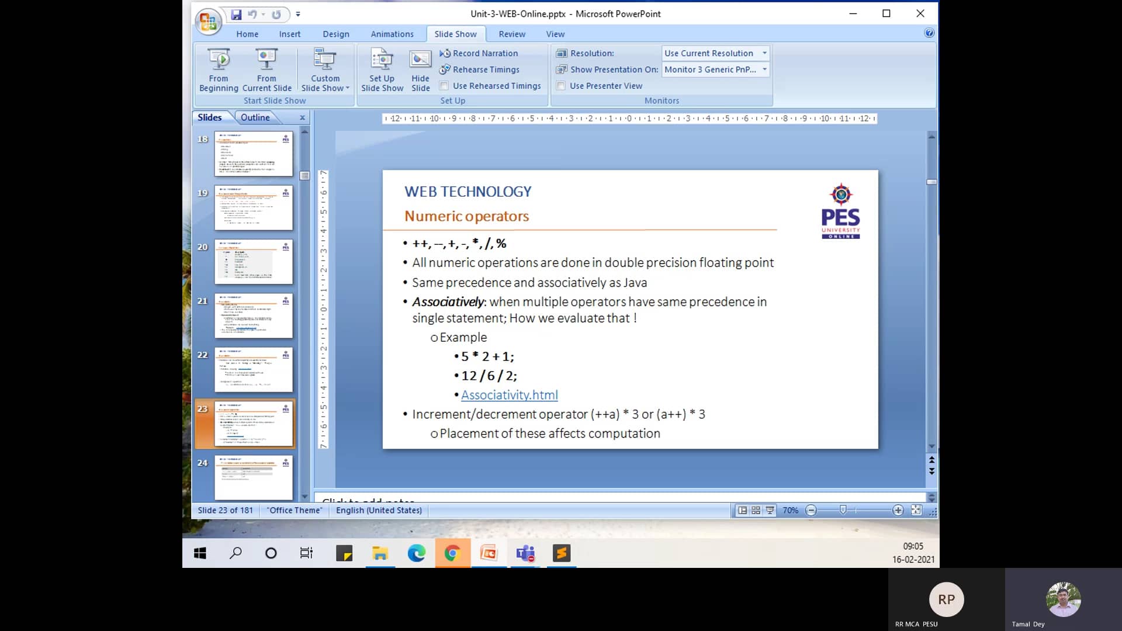Open the Custom Slide Show dropdown
Image resolution: width=1122 pixels, height=631 pixels.
click(325, 69)
